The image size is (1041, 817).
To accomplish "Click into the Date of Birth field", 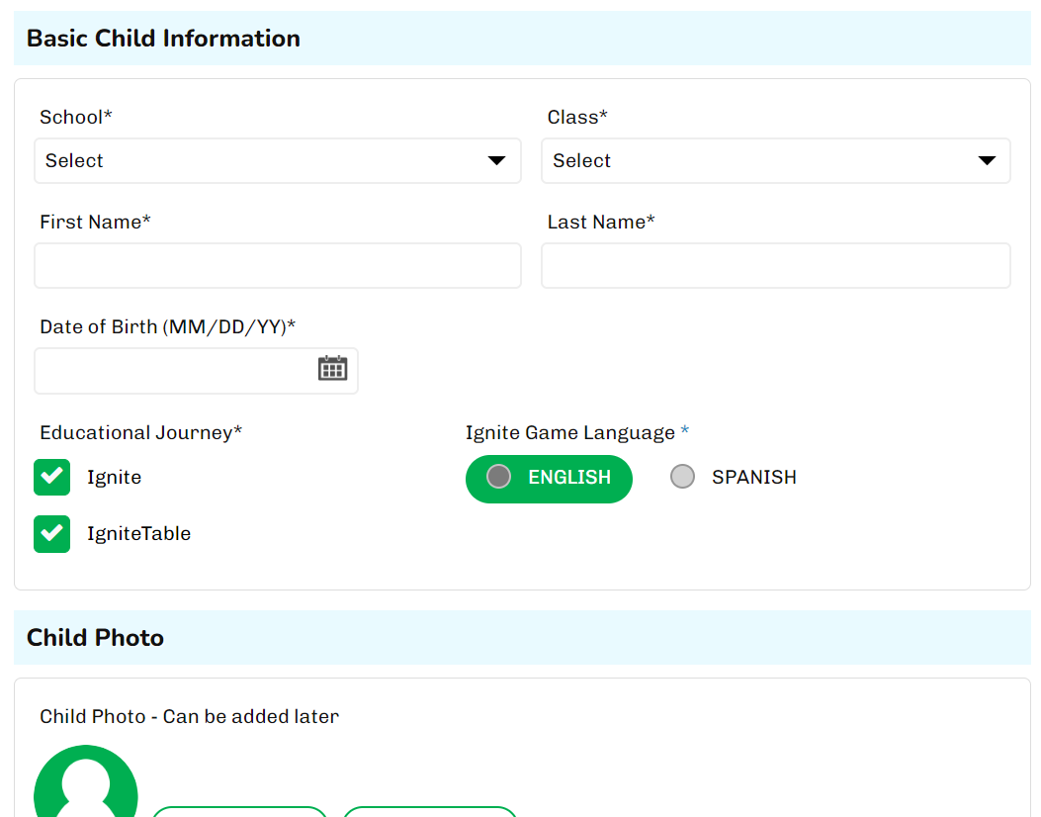I will 173,371.
